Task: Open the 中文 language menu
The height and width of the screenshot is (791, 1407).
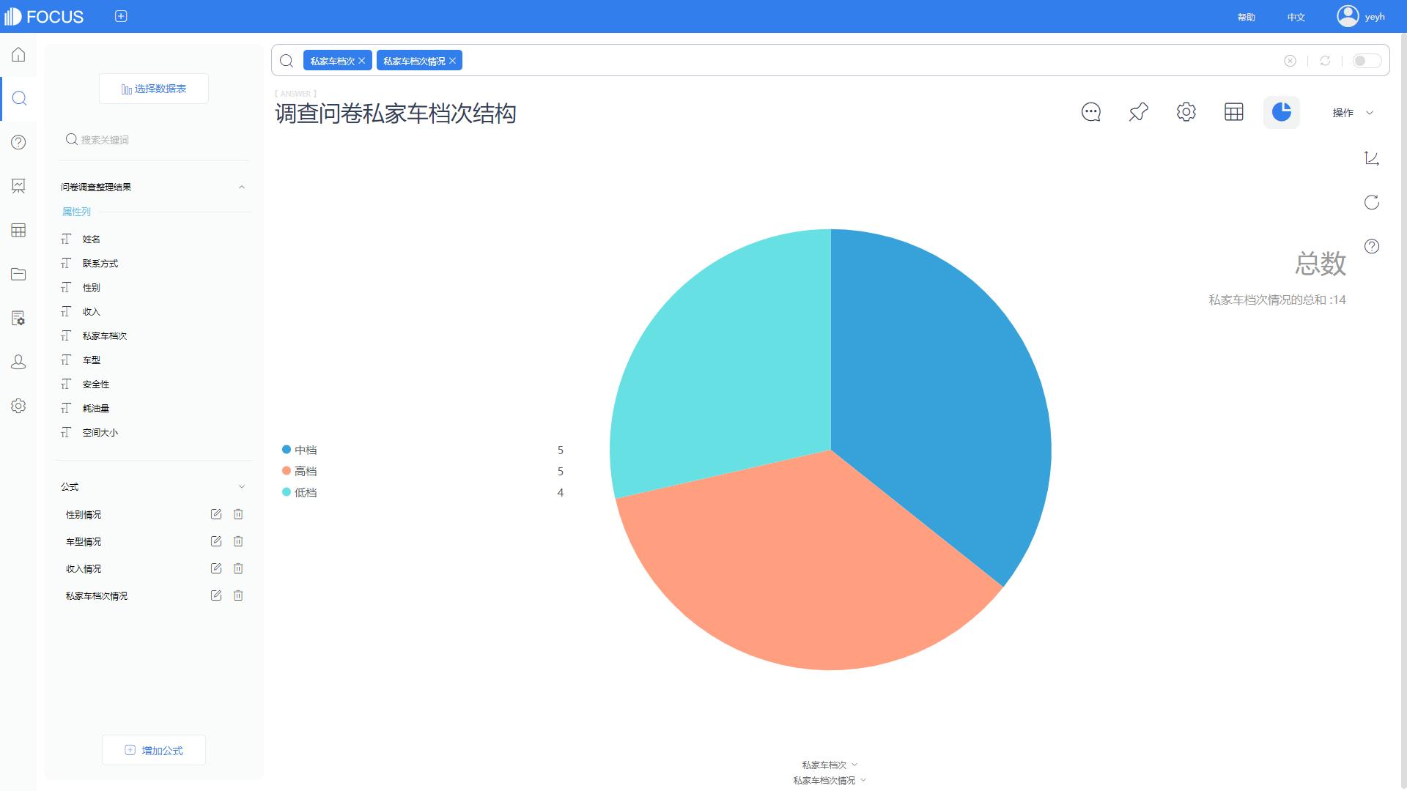Action: pyautogui.click(x=1296, y=17)
